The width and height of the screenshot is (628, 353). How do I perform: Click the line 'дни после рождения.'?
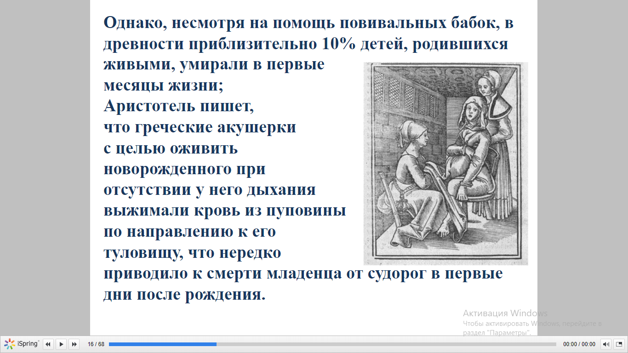[185, 294]
